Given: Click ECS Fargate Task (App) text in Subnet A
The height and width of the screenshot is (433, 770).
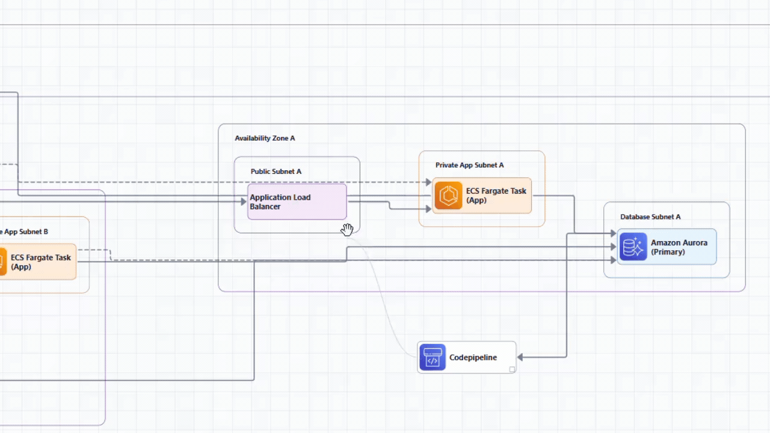Looking at the screenshot, I should click(x=496, y=195).
